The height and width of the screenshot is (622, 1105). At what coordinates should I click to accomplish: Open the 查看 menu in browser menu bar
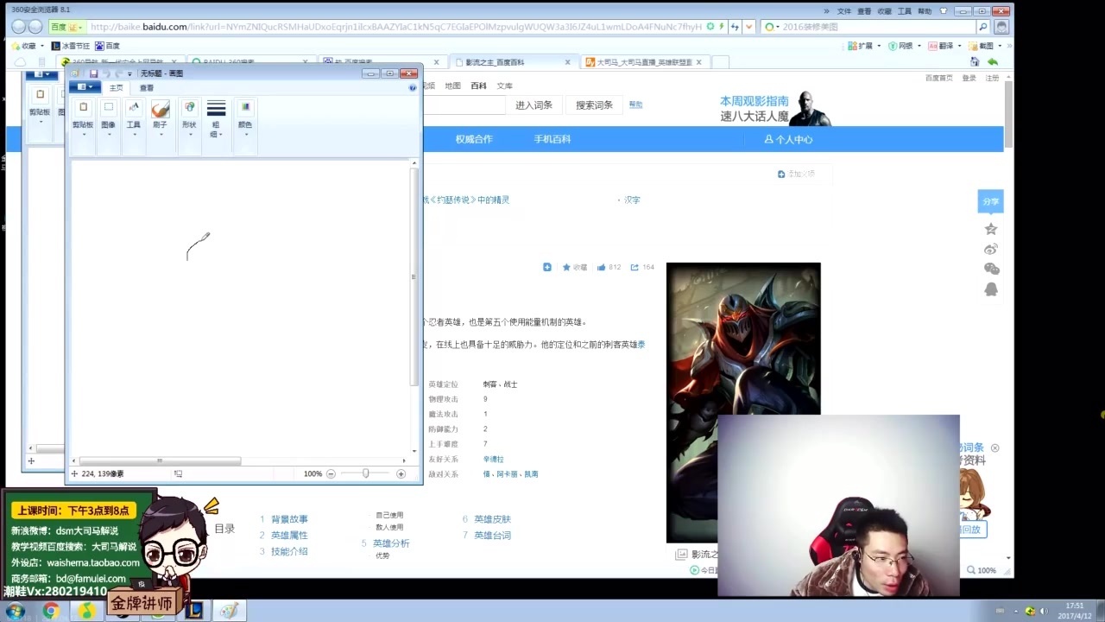tap(864, 11)
